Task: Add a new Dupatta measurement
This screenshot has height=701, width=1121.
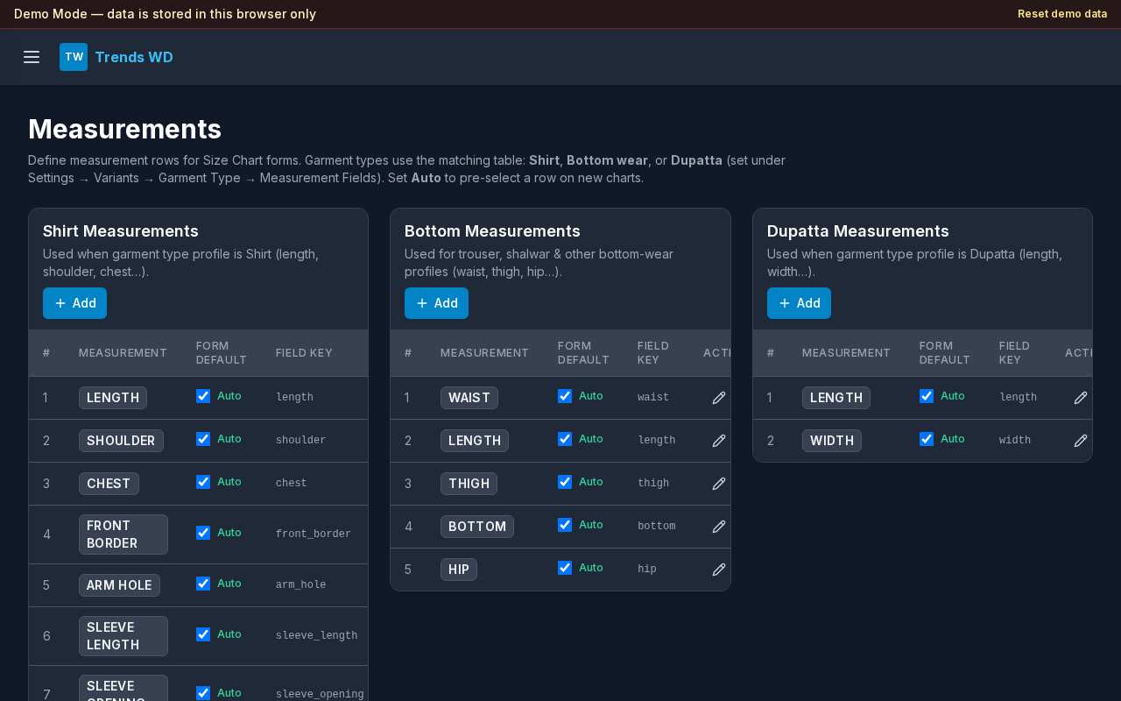Action: 799,303
